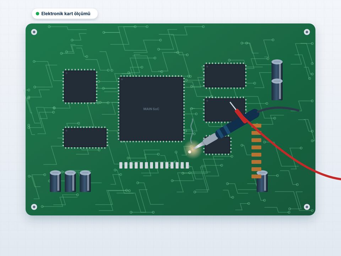Click the bottom-right corner mounting hole
The image size is (341, 256).
(307, 207)
